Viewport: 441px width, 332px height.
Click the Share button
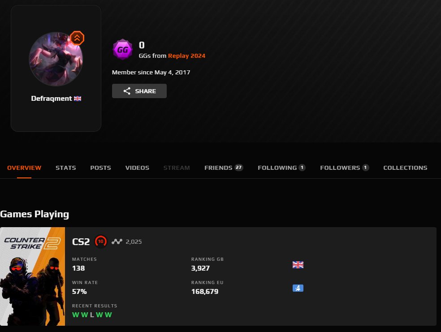[x=139, y=91]
